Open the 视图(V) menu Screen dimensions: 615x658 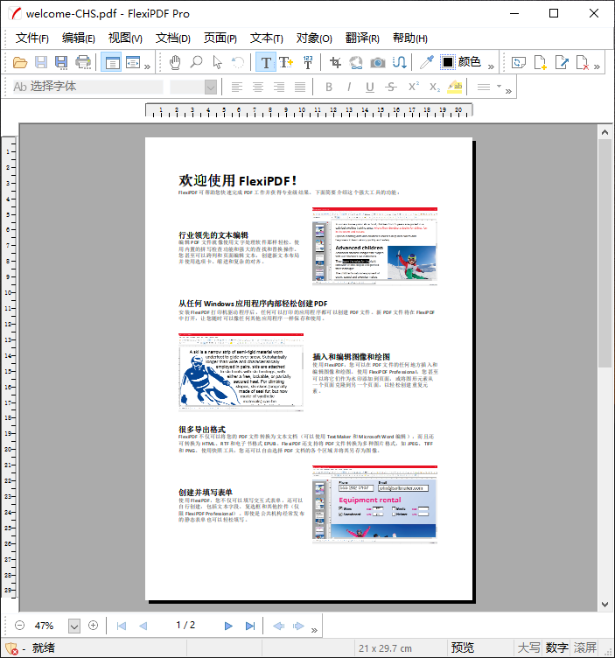click(x=125, y=38)
